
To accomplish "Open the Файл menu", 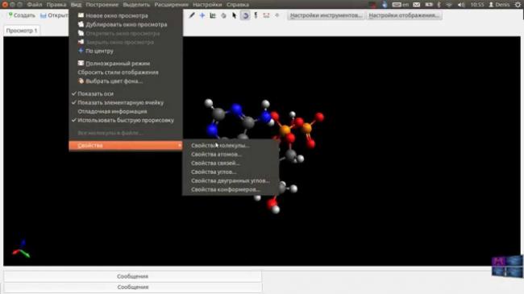I will [35, 5].
